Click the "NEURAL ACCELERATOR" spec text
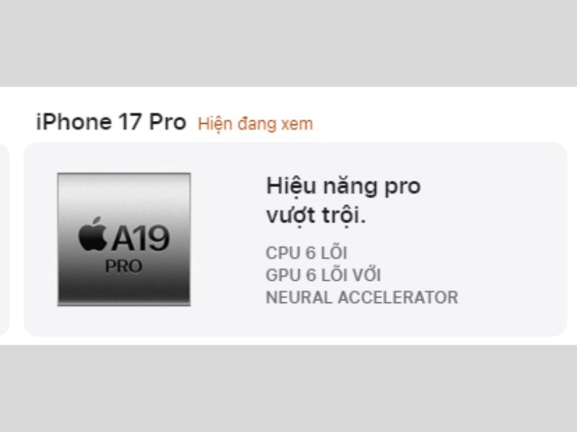This screenshot has width=577, height=432. [x=362, y=297]
